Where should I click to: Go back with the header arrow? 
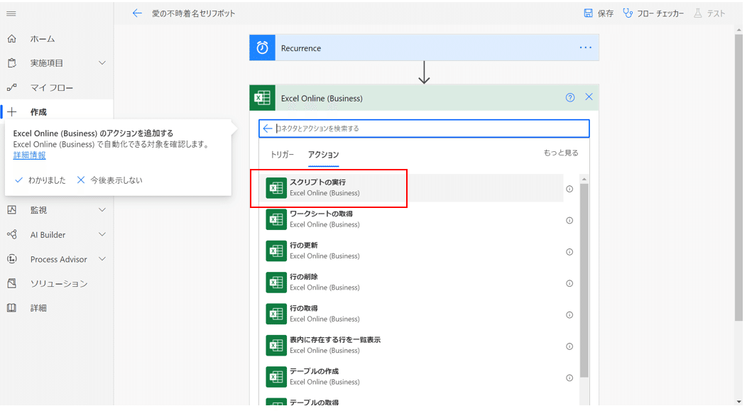click(137, 13)
